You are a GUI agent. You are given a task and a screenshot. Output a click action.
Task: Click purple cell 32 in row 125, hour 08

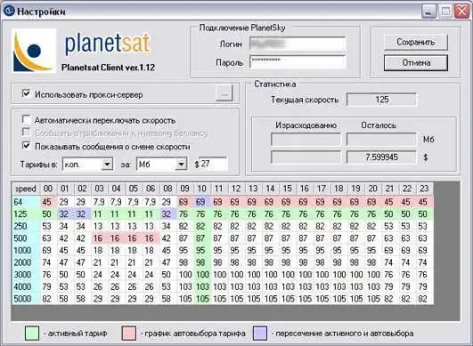[167, 214]
